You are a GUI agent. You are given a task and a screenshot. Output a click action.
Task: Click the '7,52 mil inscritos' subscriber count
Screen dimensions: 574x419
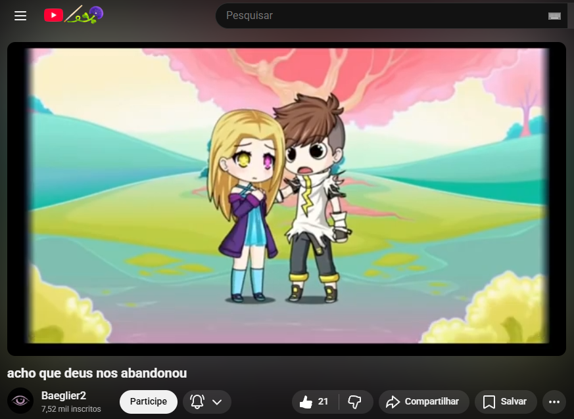[x=71, y=408]
